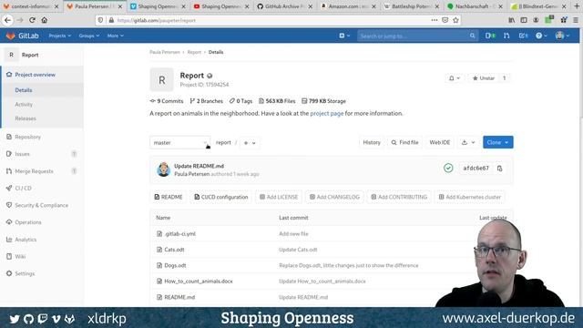Click the Unstar button
The height and width of the screenshot is (328, 583).
[x=484, y=78]
